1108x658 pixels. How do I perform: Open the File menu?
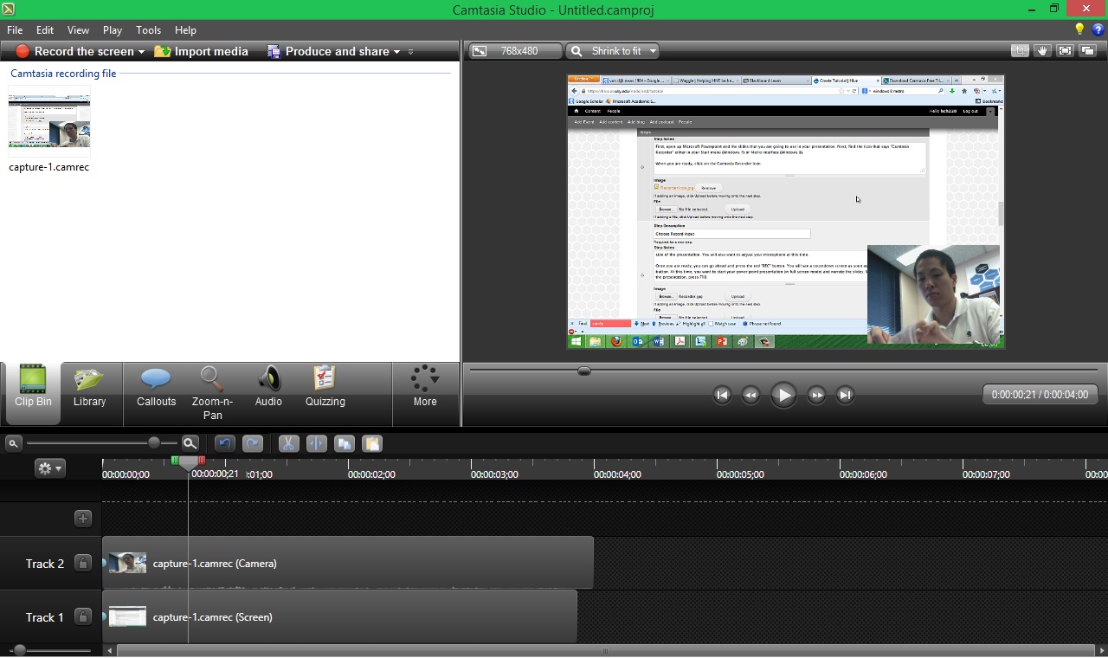coord(15,29)
